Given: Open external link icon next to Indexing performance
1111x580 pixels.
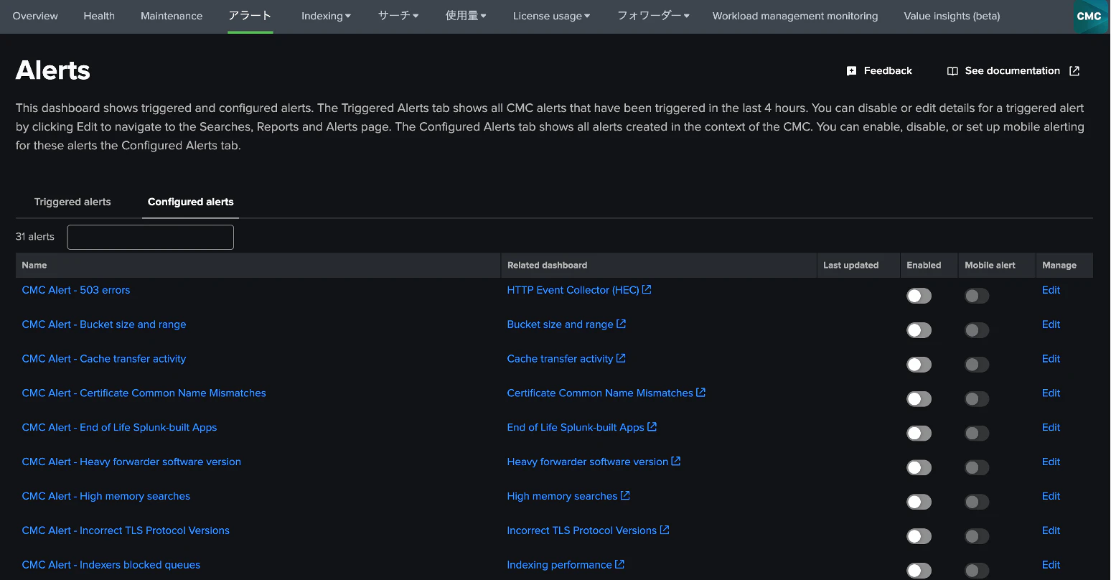Looking at the screenshot, I should click(620, 564).
